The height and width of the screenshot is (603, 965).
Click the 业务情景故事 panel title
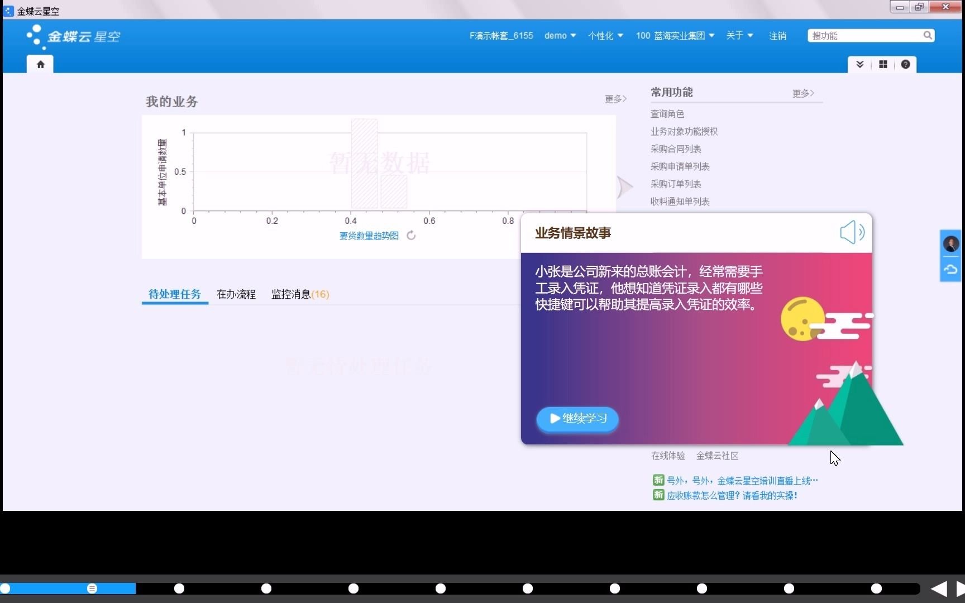(x=573, y=233)
